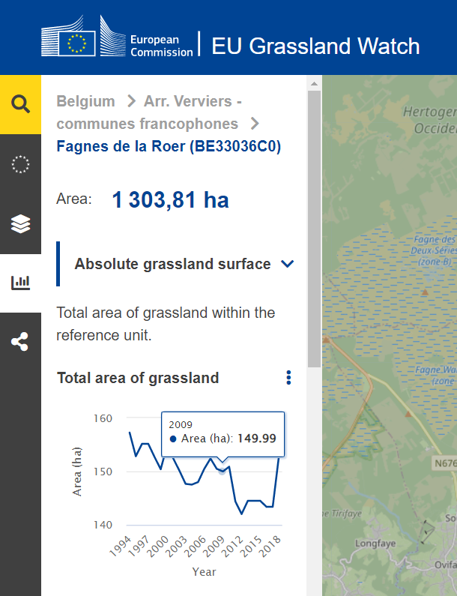Open the layers stack panel

click(20, 224)
